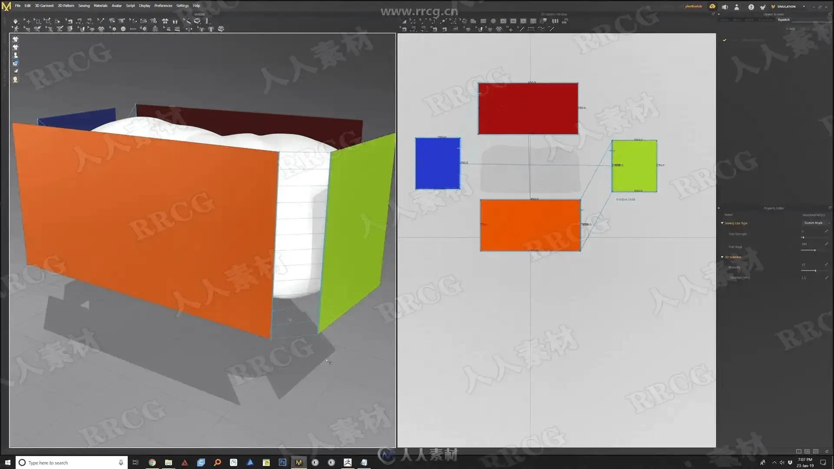Image resolution: width=834 pixels, height=469 pixels.
Task: Open the Sewing menu
Action: coord(84,6)
